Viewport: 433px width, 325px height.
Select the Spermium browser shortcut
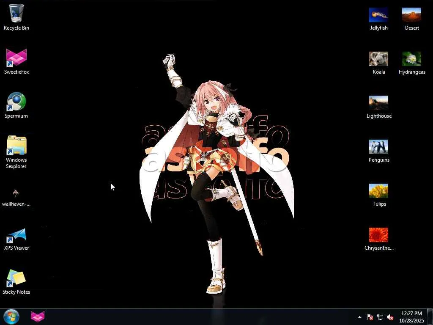[16, 105]
